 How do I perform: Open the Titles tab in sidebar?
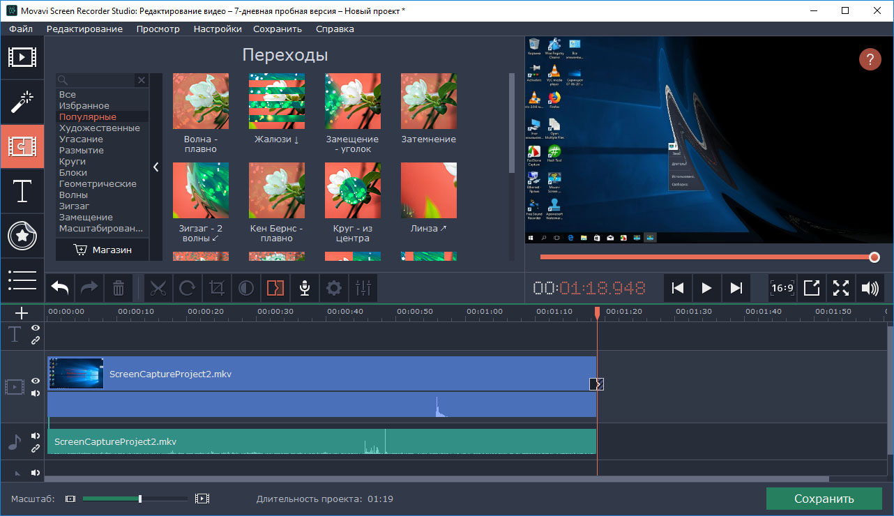click(22, 190)
